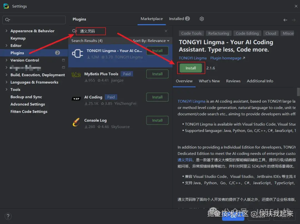Viewport: 300px width, 224px height.
Task: Click the Paid label on AI Coding
Action: (111, 97)
